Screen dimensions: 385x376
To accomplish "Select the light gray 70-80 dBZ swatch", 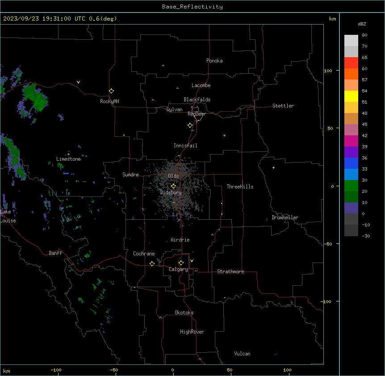I will click(351, 41).
